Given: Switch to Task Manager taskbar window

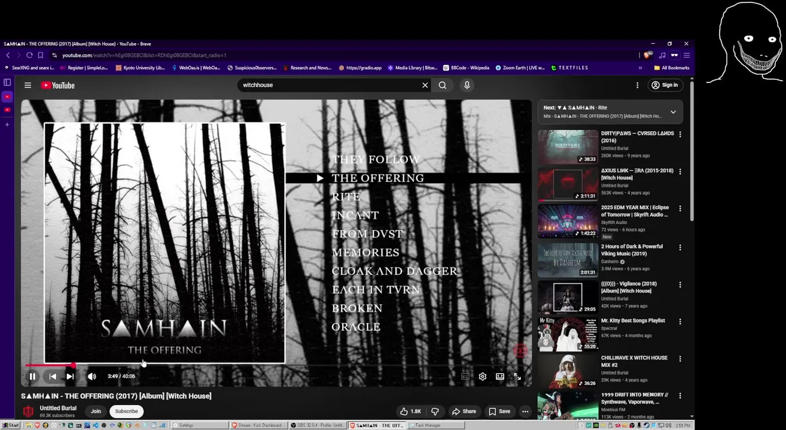Looking at the screenshot, I should (436, 425).
